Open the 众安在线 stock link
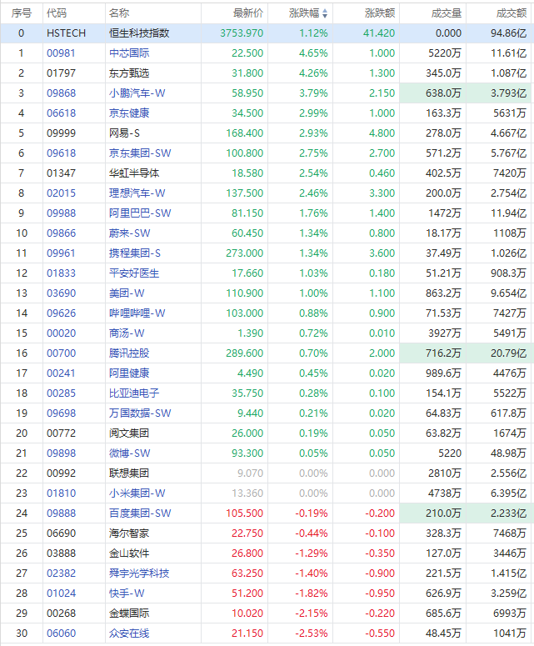The width and height of the screenshot is (534, 646). 129,633
